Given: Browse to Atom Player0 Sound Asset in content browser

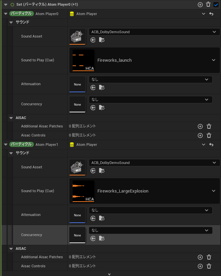Looking at the screenshot, I should [101, 40].
